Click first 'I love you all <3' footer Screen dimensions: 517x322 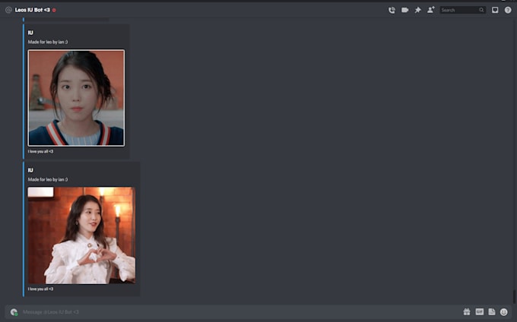pyautogui.click(x=40, y=151)
